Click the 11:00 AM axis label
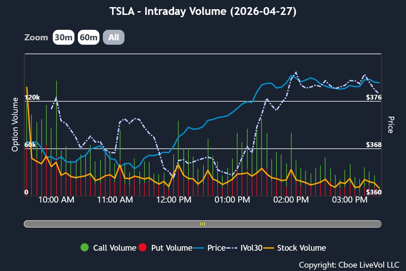 tap(115, 200)
